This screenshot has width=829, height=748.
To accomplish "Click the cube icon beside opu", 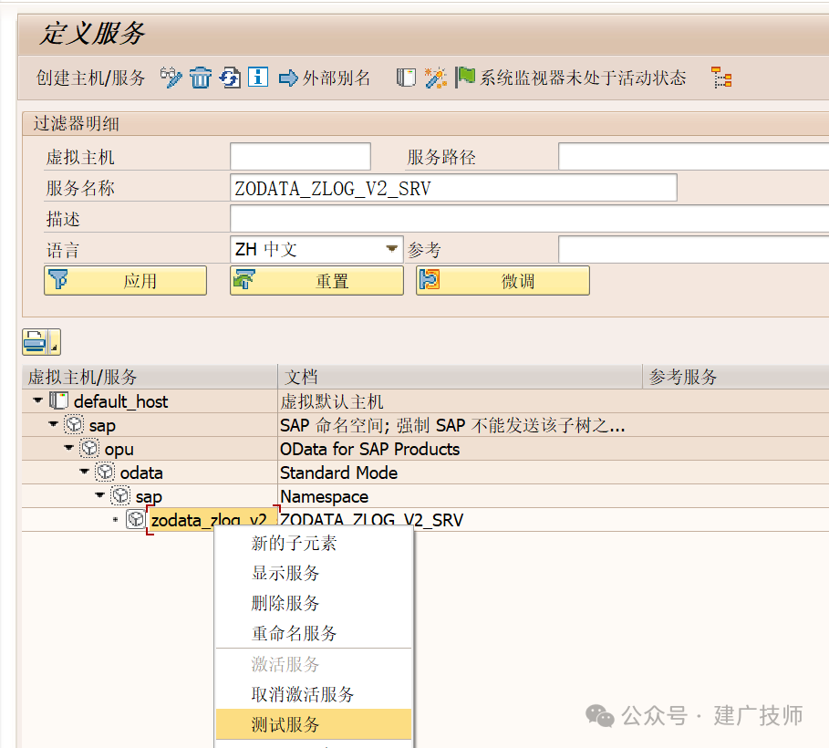I will (x=89, y=448).
